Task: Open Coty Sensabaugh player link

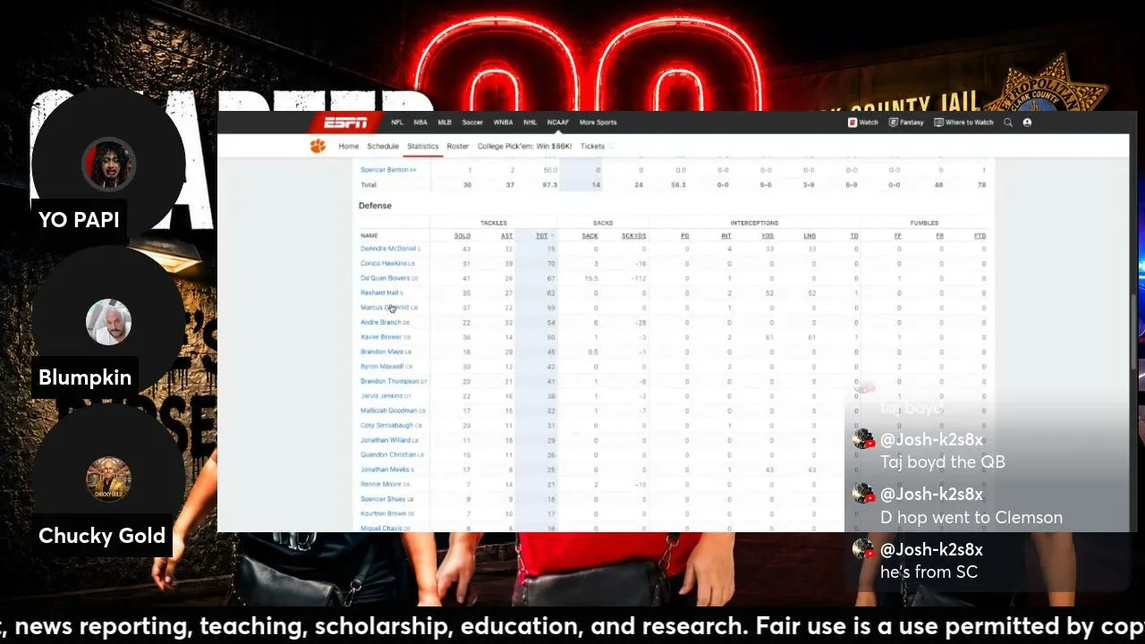Action: point(386,425)
